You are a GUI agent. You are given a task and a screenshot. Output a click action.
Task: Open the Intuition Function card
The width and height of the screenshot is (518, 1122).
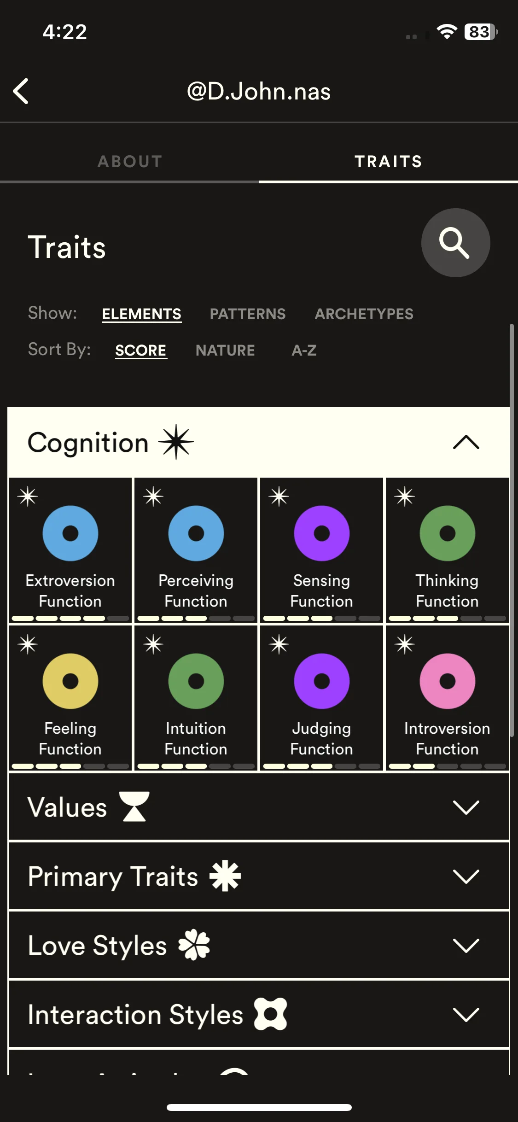coord(196,697)
